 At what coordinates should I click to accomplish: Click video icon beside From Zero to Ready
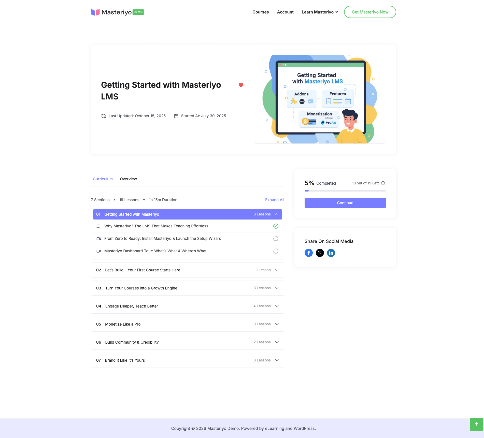99,239
